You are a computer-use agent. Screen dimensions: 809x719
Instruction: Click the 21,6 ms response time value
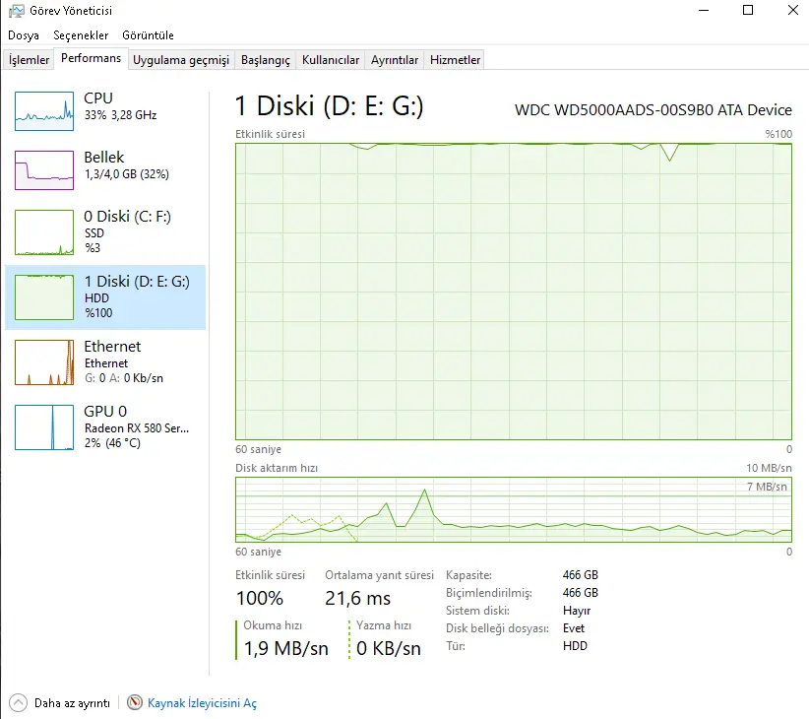point(357,598)
